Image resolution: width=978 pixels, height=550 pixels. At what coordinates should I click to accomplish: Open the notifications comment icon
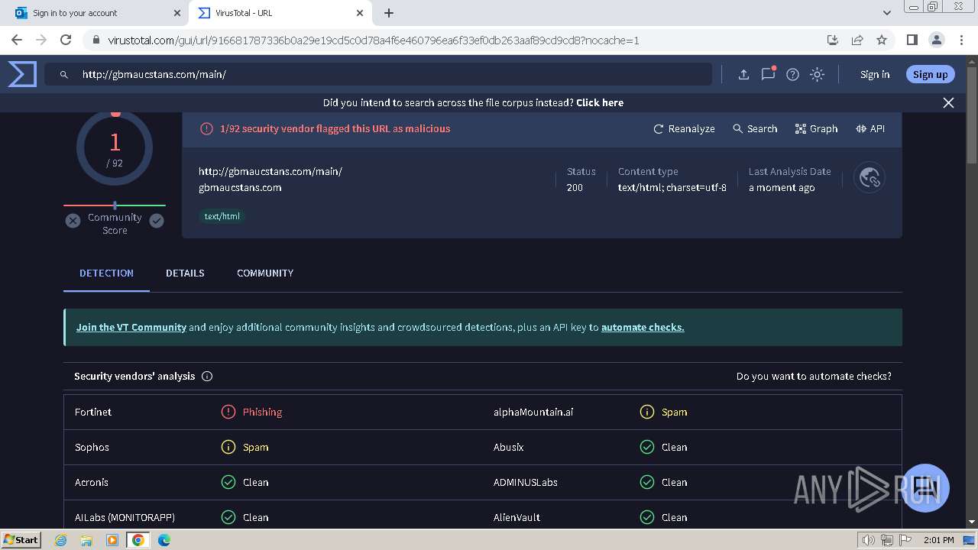click(768, 74)
